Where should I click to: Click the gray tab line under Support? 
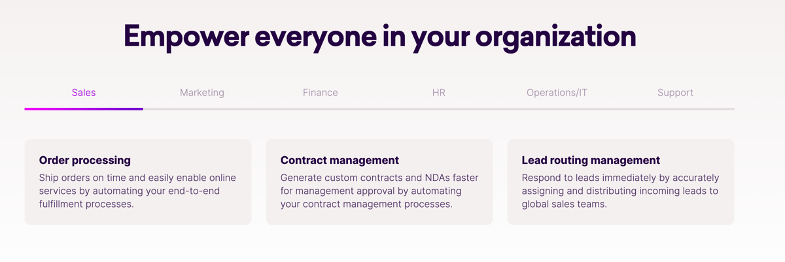coord(675,109)
